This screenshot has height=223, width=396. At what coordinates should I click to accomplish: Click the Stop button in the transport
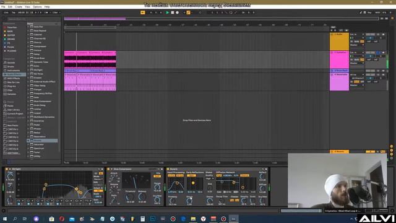click(x=173, y=12)
